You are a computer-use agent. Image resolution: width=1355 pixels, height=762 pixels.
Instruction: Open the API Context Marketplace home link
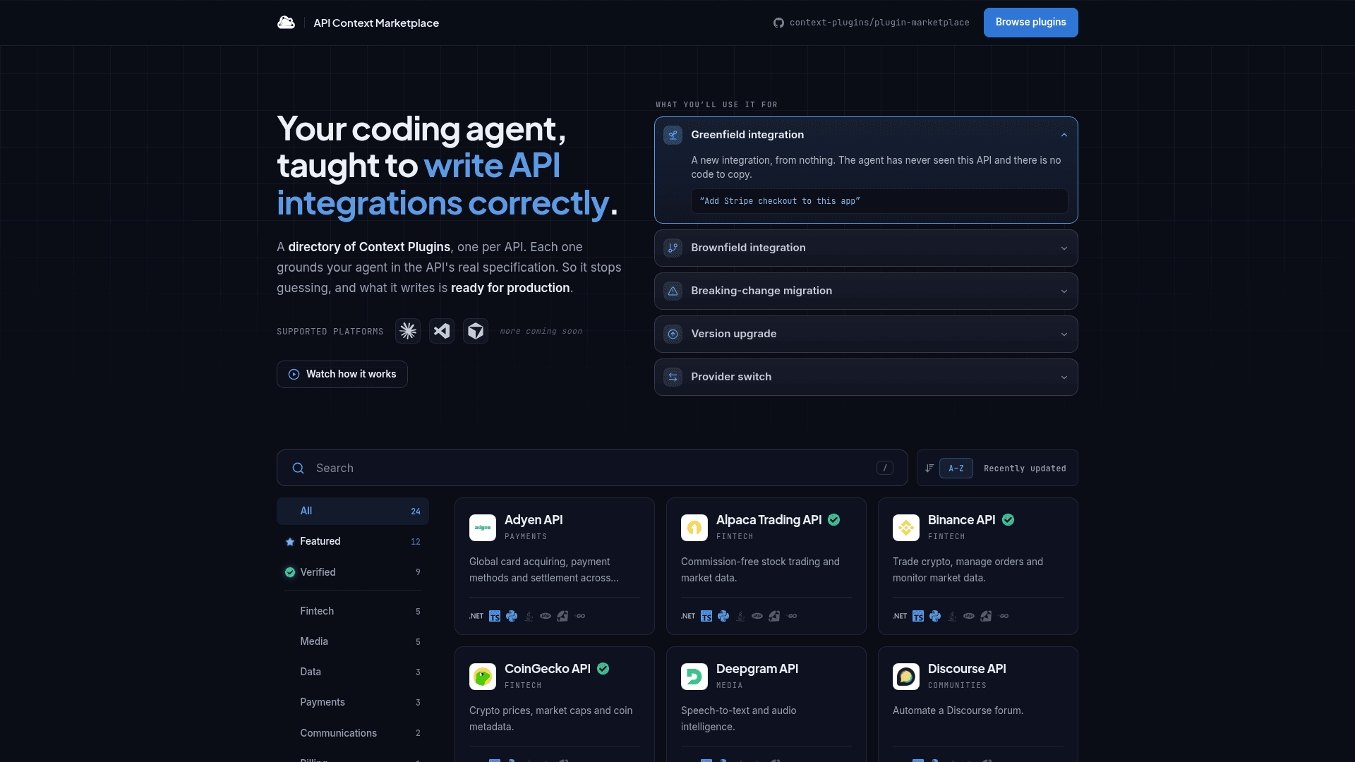pos(376,23)
